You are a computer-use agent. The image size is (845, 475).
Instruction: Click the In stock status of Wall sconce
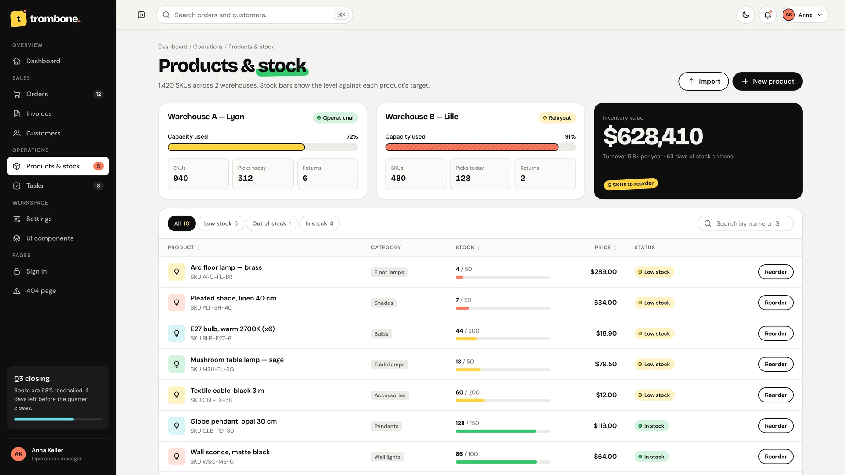(651, 457)
